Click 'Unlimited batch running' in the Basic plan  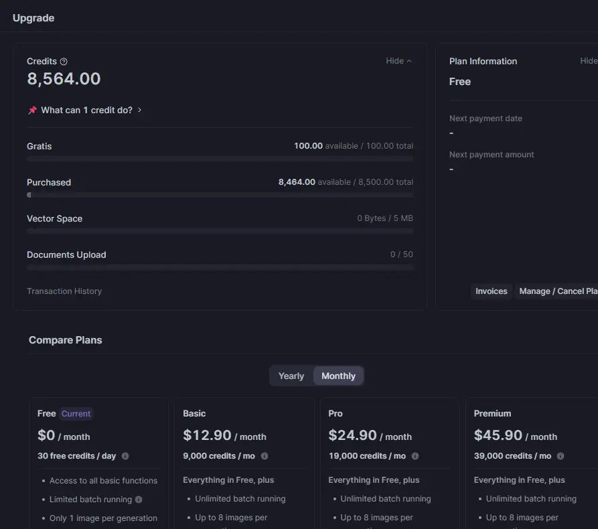coord(240,499)
